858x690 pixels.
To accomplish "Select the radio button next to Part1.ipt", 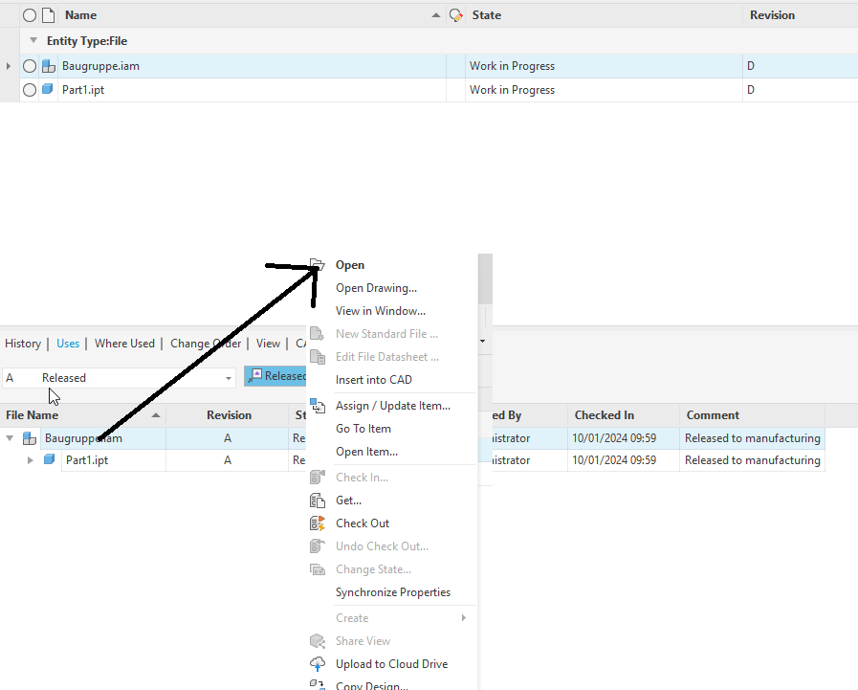I will pyautogui.click(x=29, y=89).
